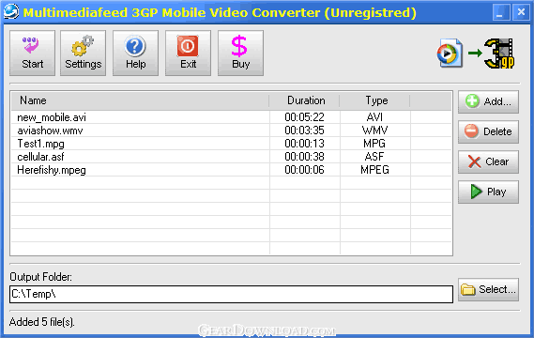Select the new_mobile.avi file row
Screen dimensions: 534x338
coord(231,117)
